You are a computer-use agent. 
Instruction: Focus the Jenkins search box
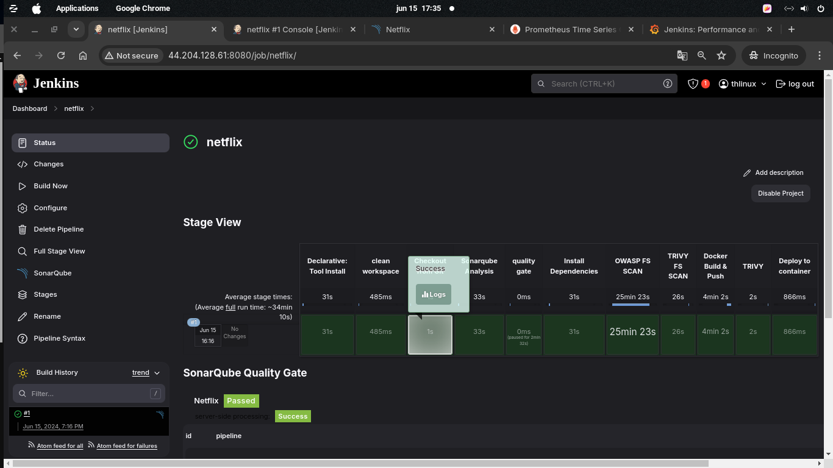[x=604, y=83]
